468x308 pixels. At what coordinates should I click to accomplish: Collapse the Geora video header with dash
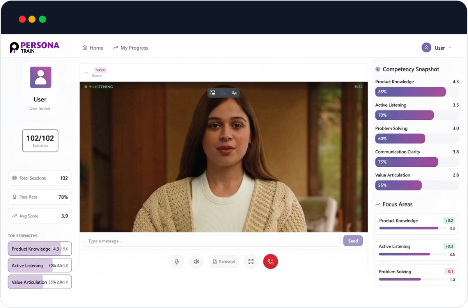pos(86,73)
